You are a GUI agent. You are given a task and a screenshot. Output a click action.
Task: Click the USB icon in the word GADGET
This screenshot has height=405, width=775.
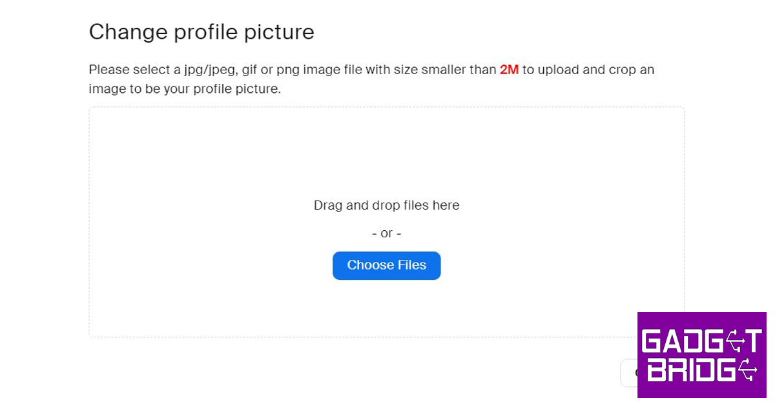[x=734, y=340]
